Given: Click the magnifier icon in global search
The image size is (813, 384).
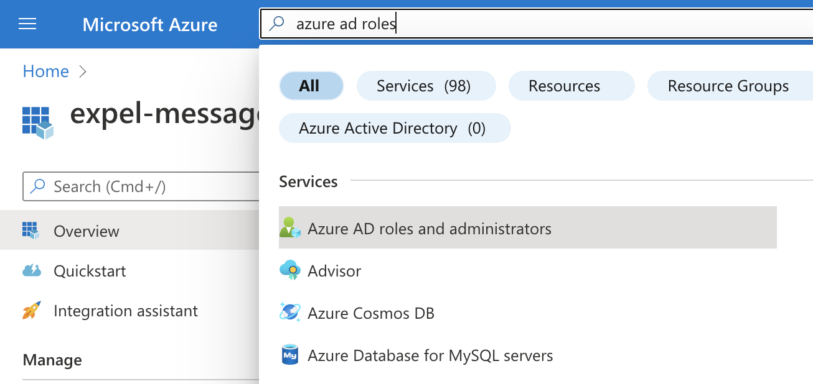Looking at the screenshot, I should point(276,24).
